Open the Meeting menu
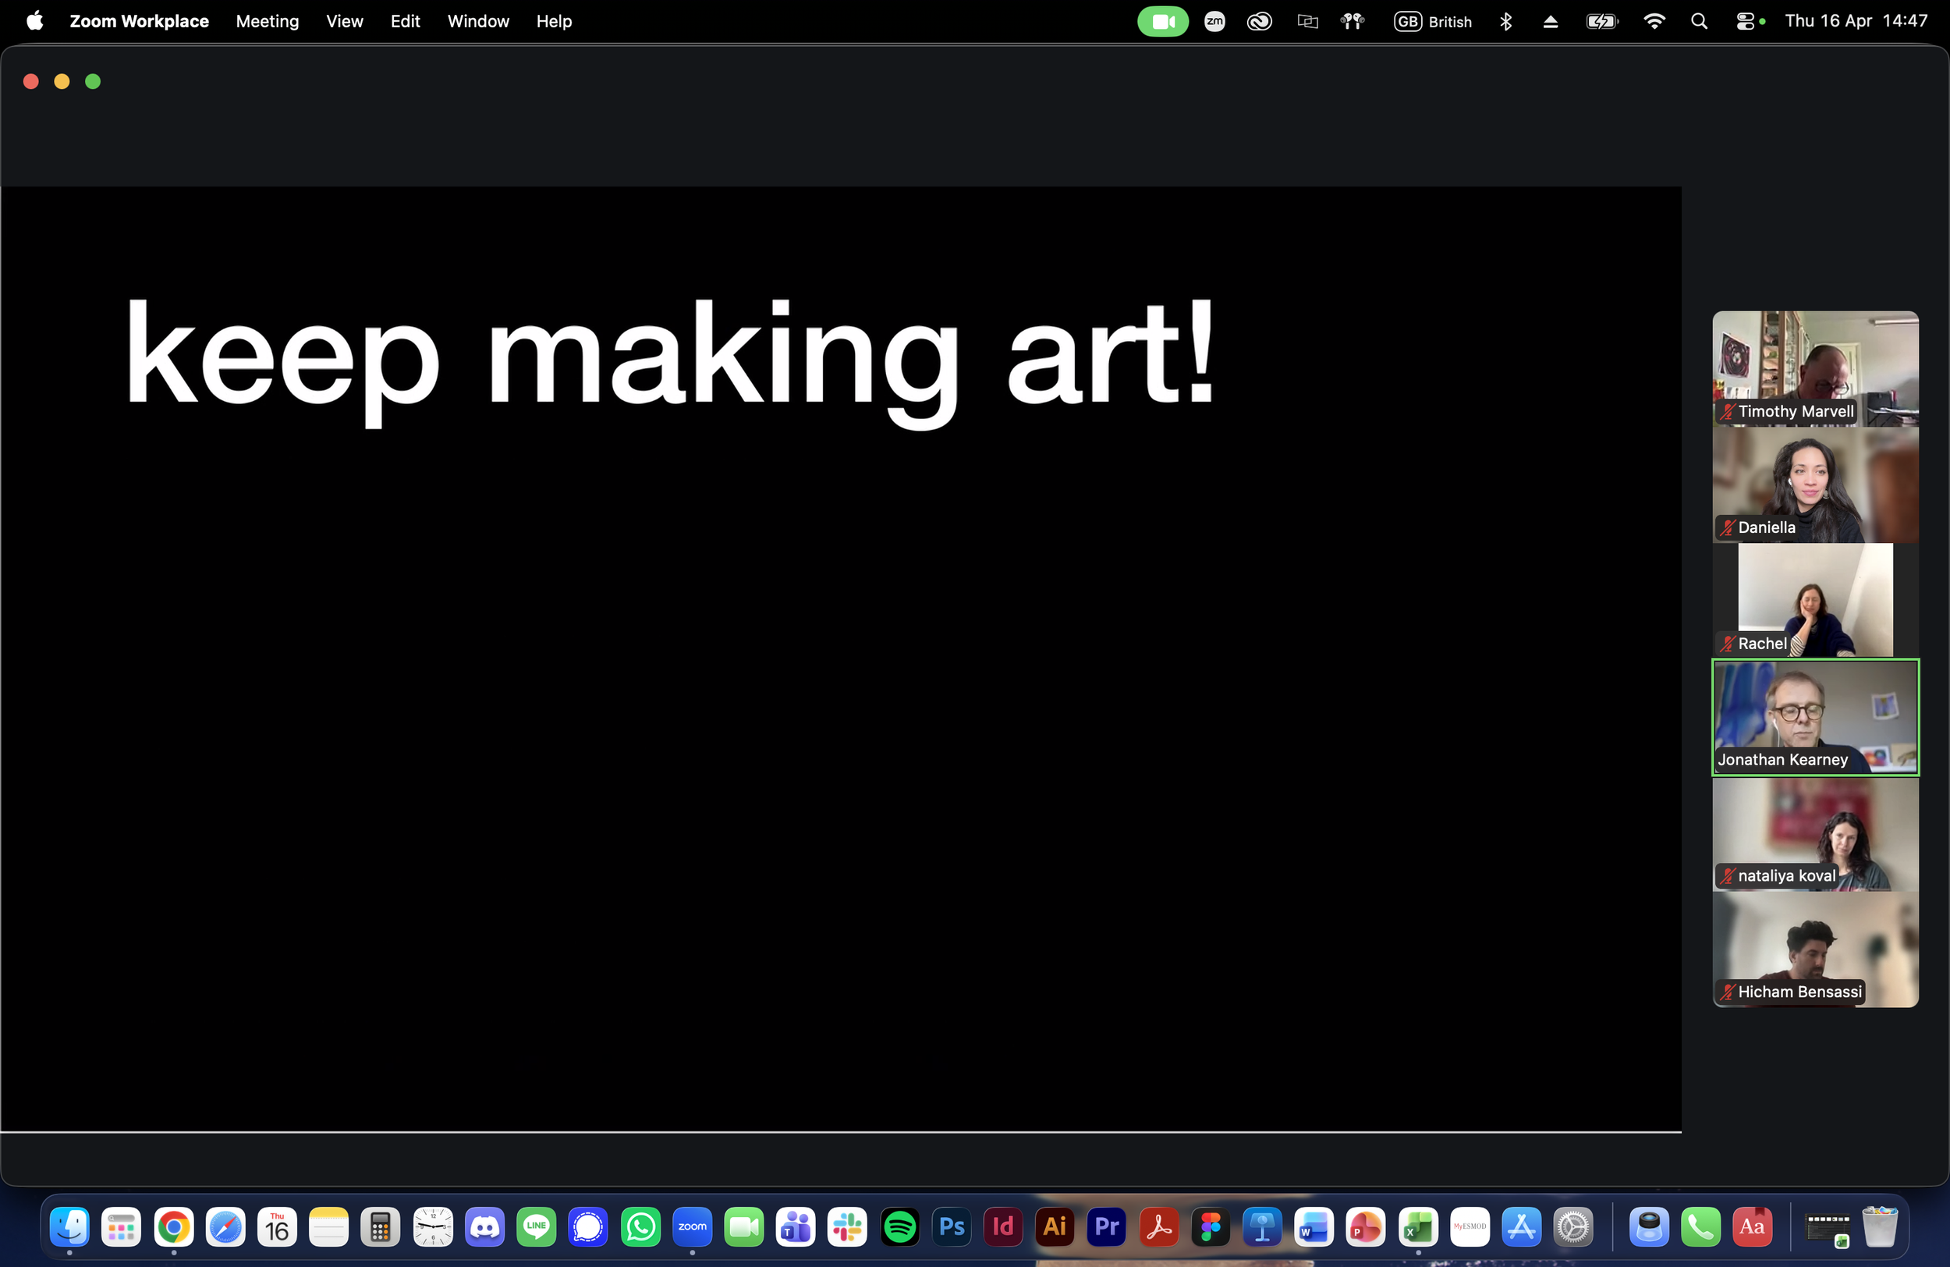This screenshot has height=1267, width=1950. [267, 21]
